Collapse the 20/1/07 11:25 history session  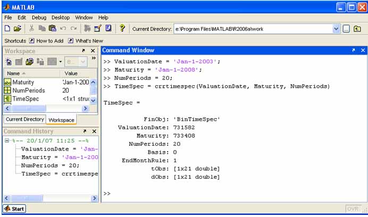pyautogui.click(x=7, y=140)
